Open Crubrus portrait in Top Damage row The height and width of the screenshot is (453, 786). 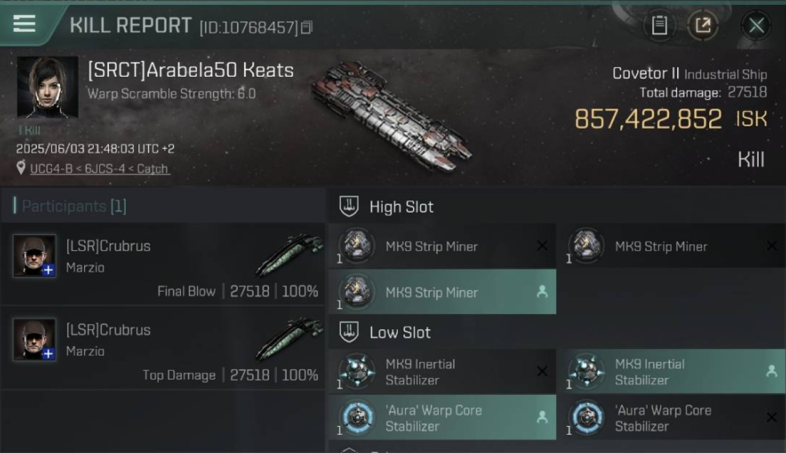pos(34,339)
